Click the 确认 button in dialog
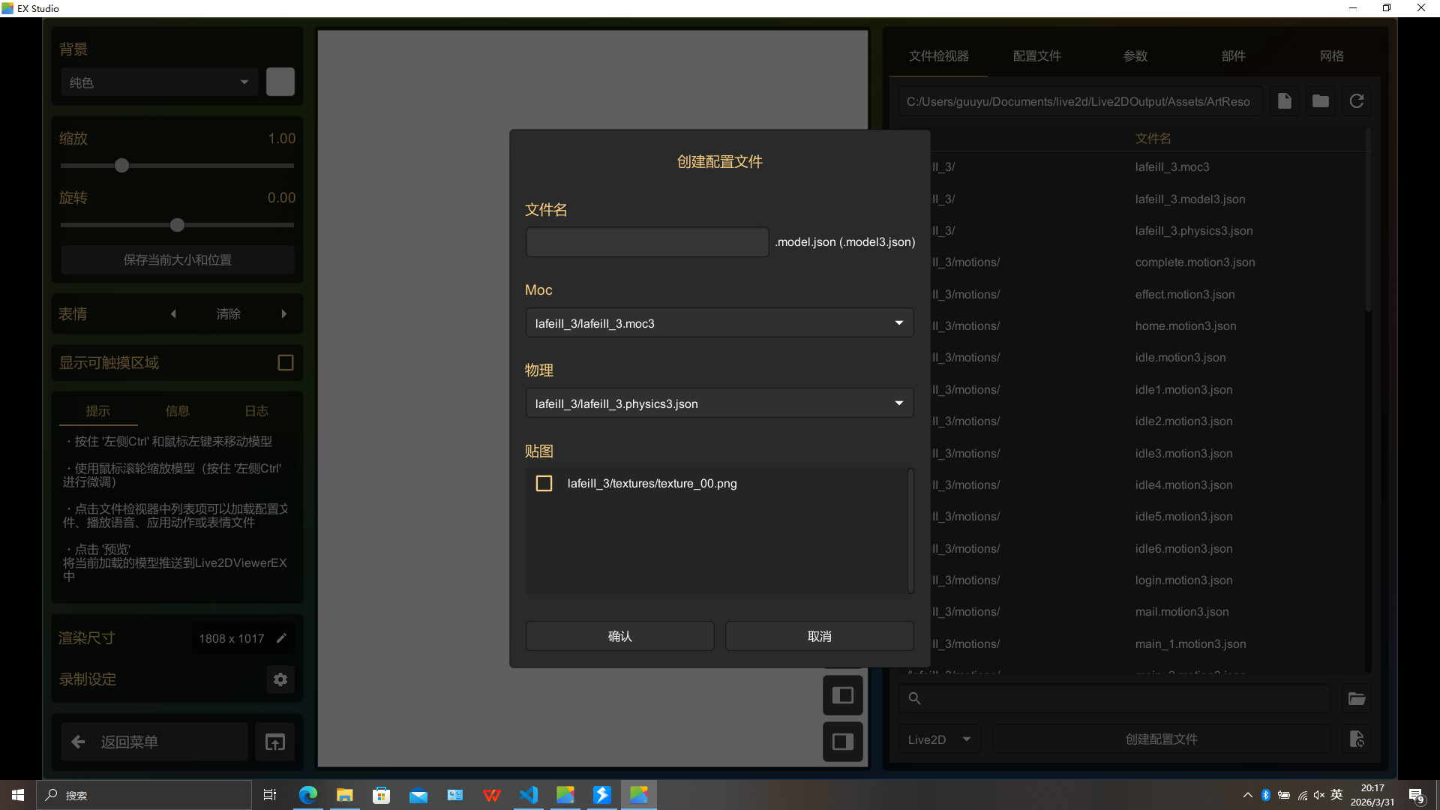Viewport: 1440px width, 810px height. coord(619,636)
